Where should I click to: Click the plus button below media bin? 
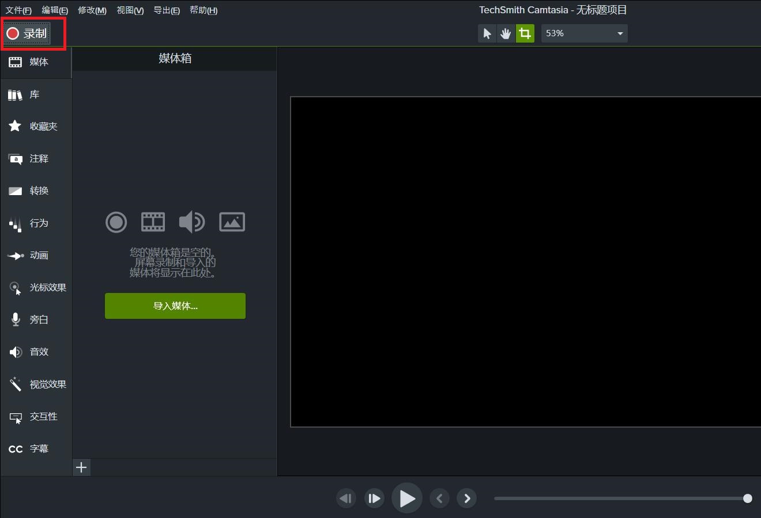coord(81,467)
